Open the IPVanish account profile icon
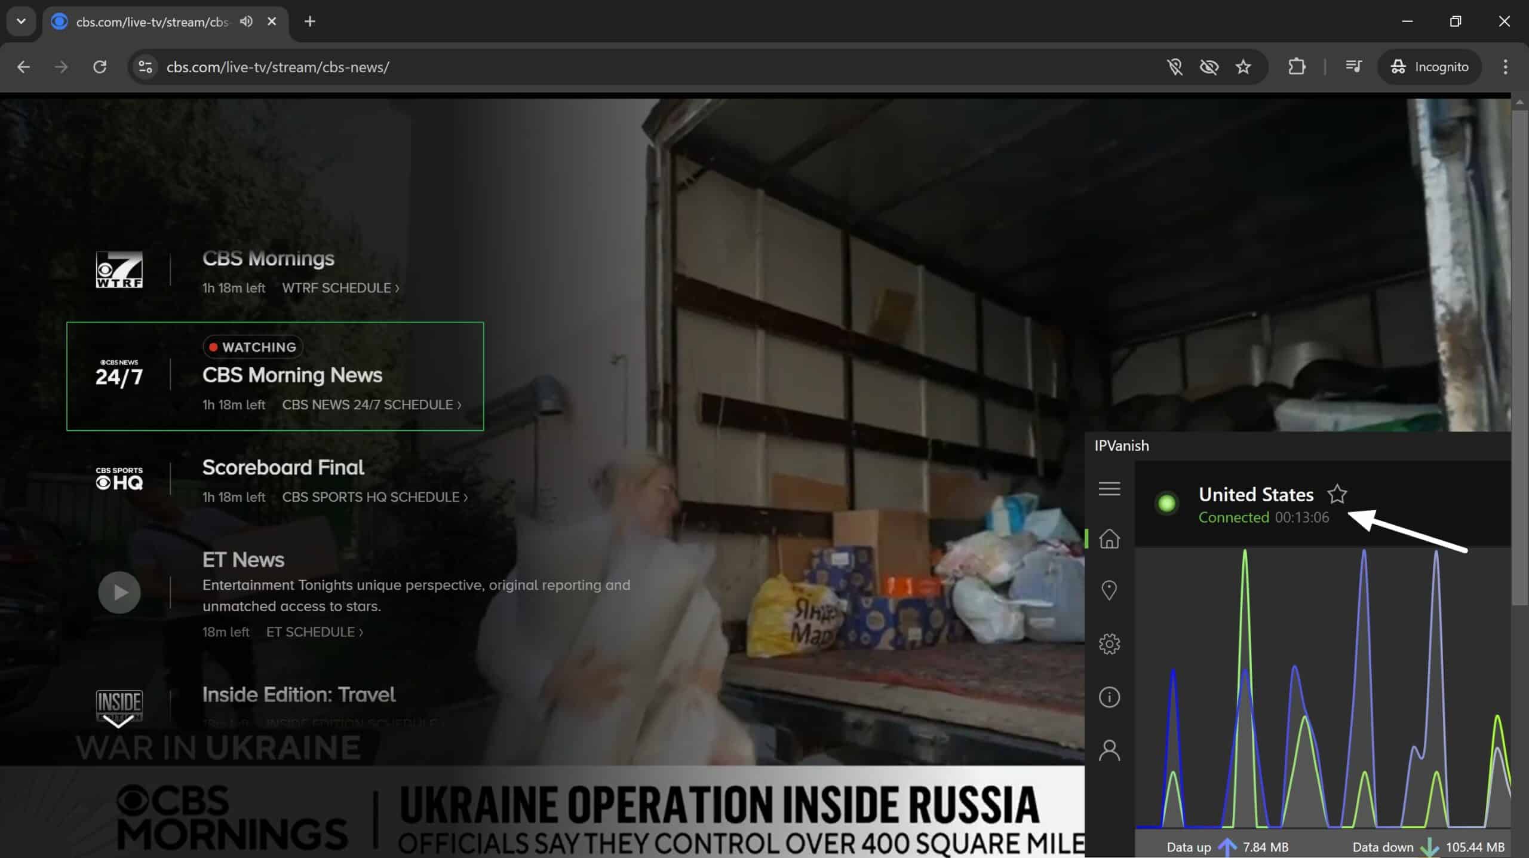 [x=1109, y=750]
